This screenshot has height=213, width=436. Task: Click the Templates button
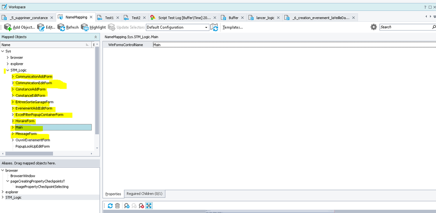tap(233, 27)
